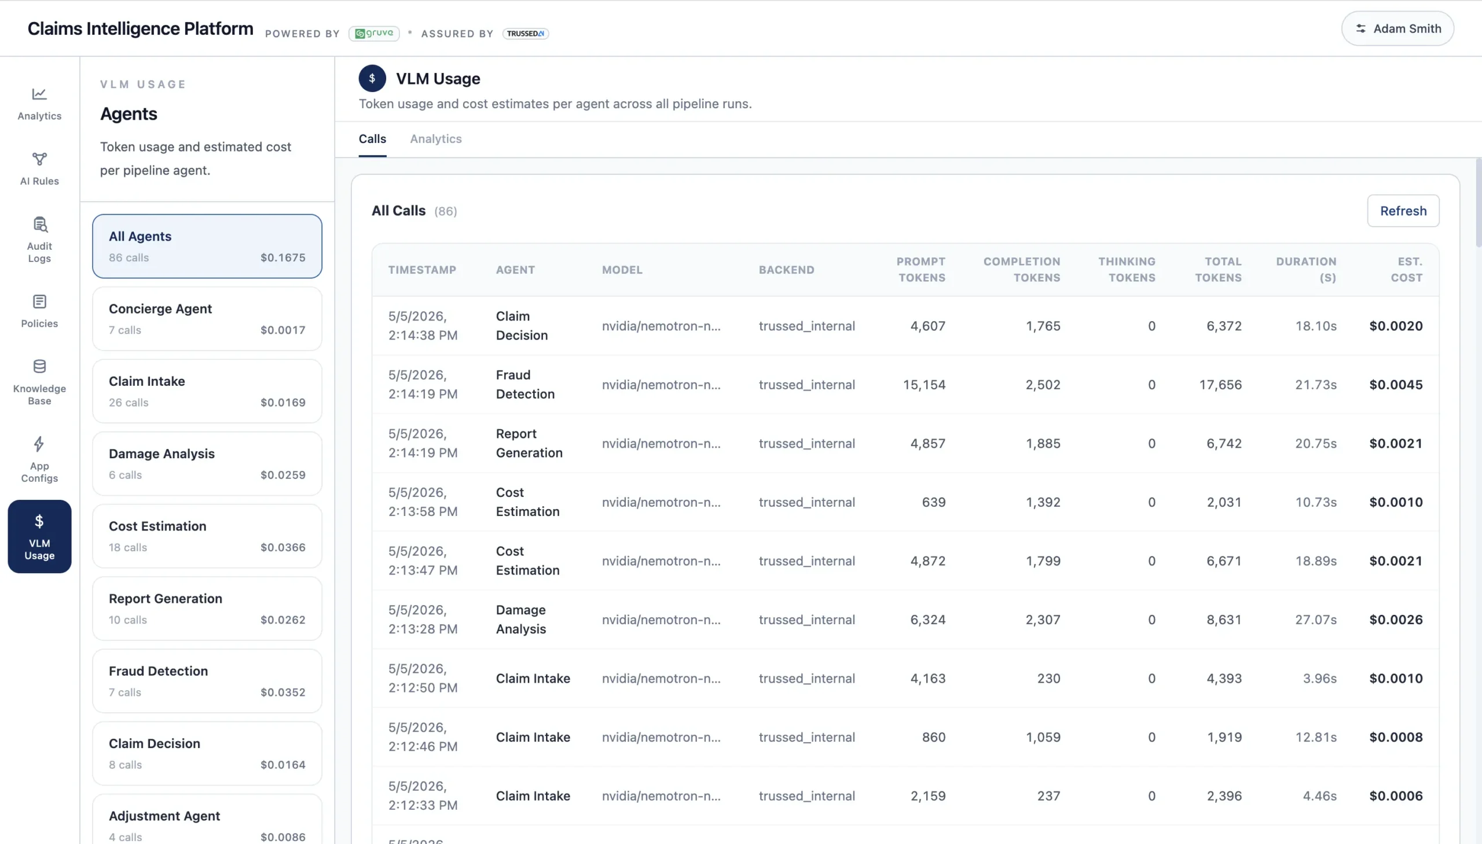Open Audit Logs from the sidebar
The width and height of the screenshot is (1482, 844).
pyautogui.click(x=39, y=239)
